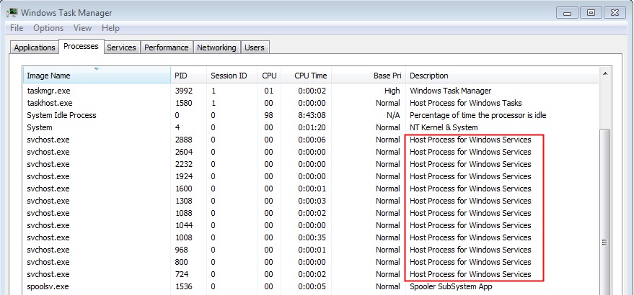Click Percentage of time processor is idle
Screen dimensions: 634x295
coord(478,115)
